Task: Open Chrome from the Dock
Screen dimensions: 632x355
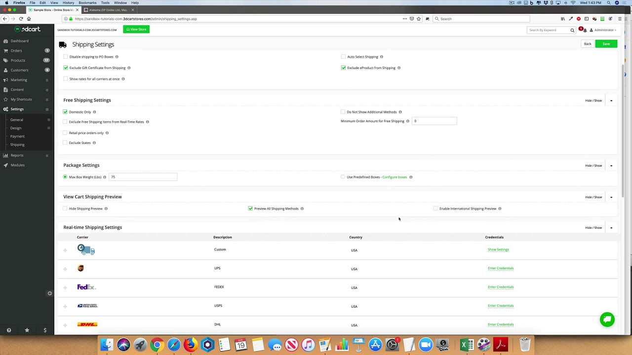Action: coord(157,344)
